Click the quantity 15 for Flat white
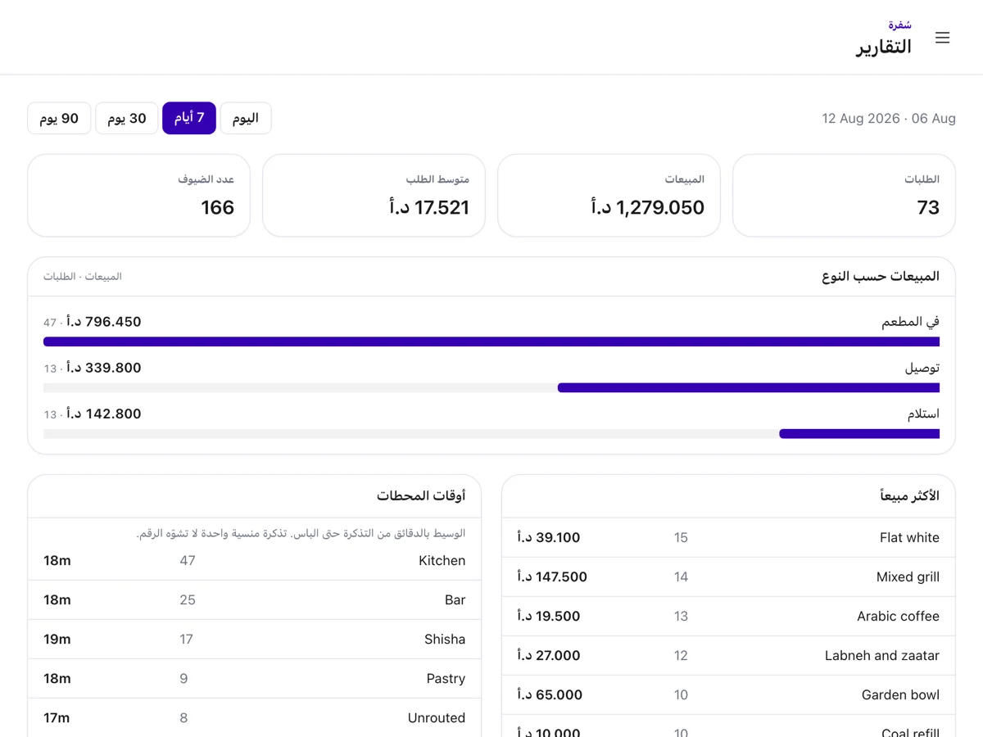Screen dimensions: 983x737 tap(681, 538)
